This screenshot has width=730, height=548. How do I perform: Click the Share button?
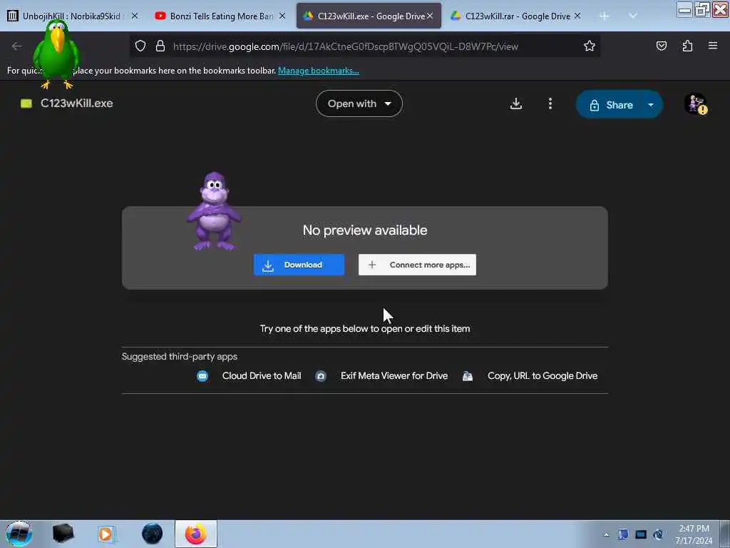point(610,105)
